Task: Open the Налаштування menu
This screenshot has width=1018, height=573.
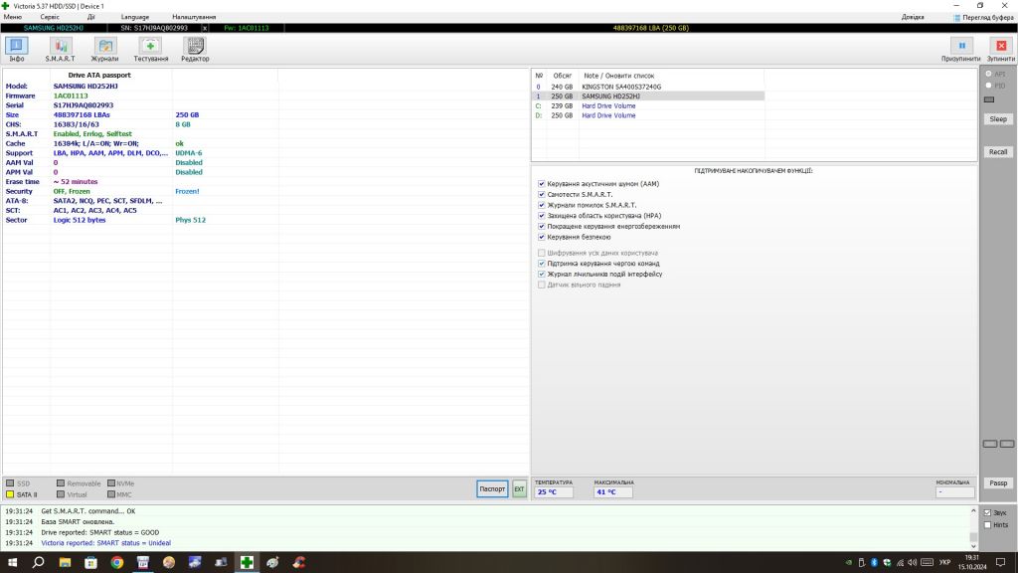Action: click(x=194, y=17)
